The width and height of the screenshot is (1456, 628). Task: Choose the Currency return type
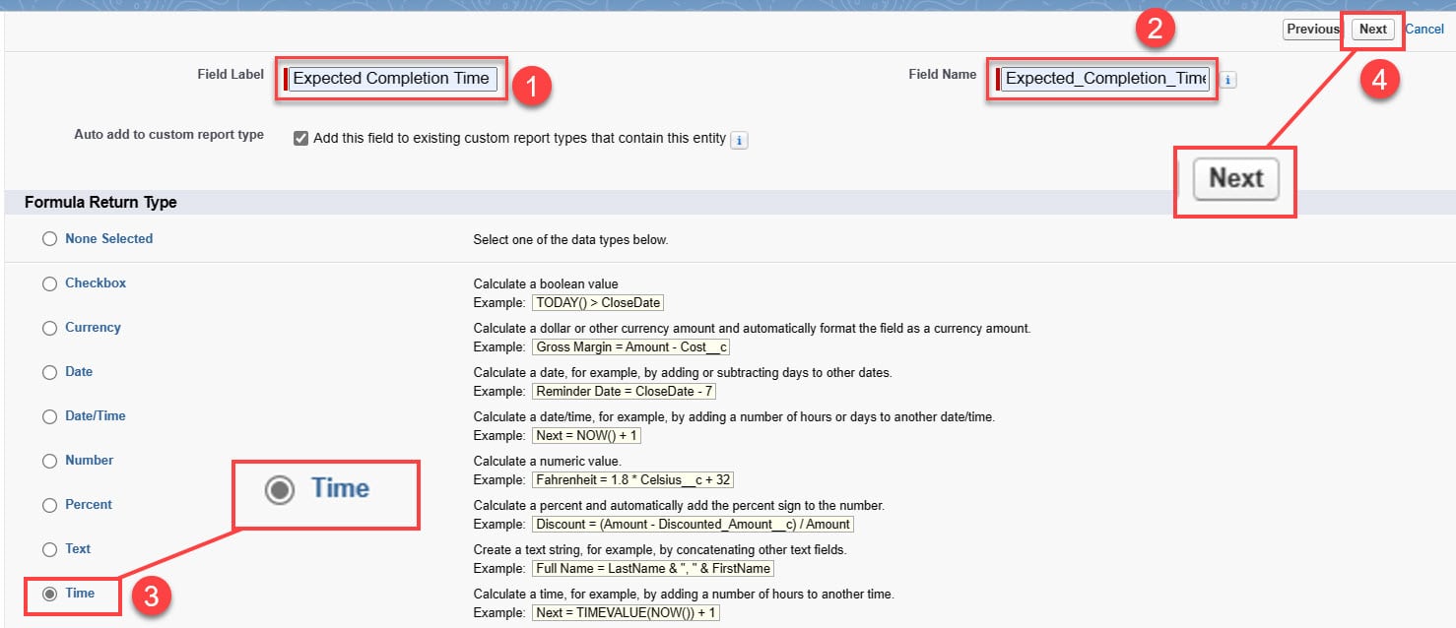49,328
